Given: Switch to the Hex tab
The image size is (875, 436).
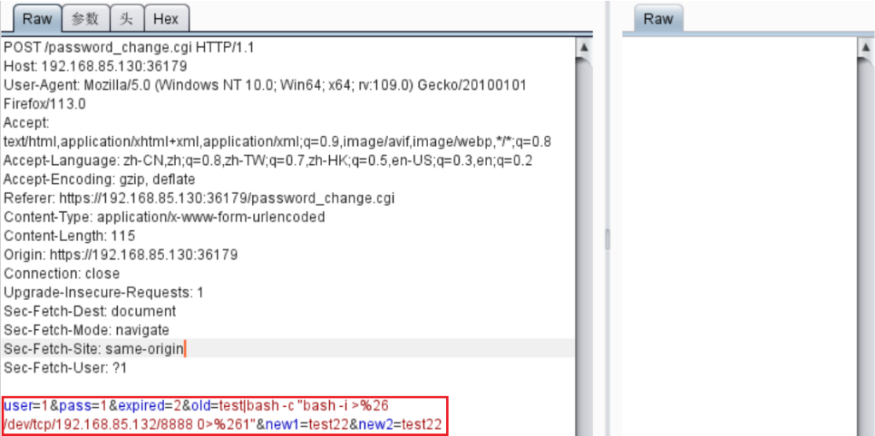Looking at the screenshot, I should click(x=166, y=19).
